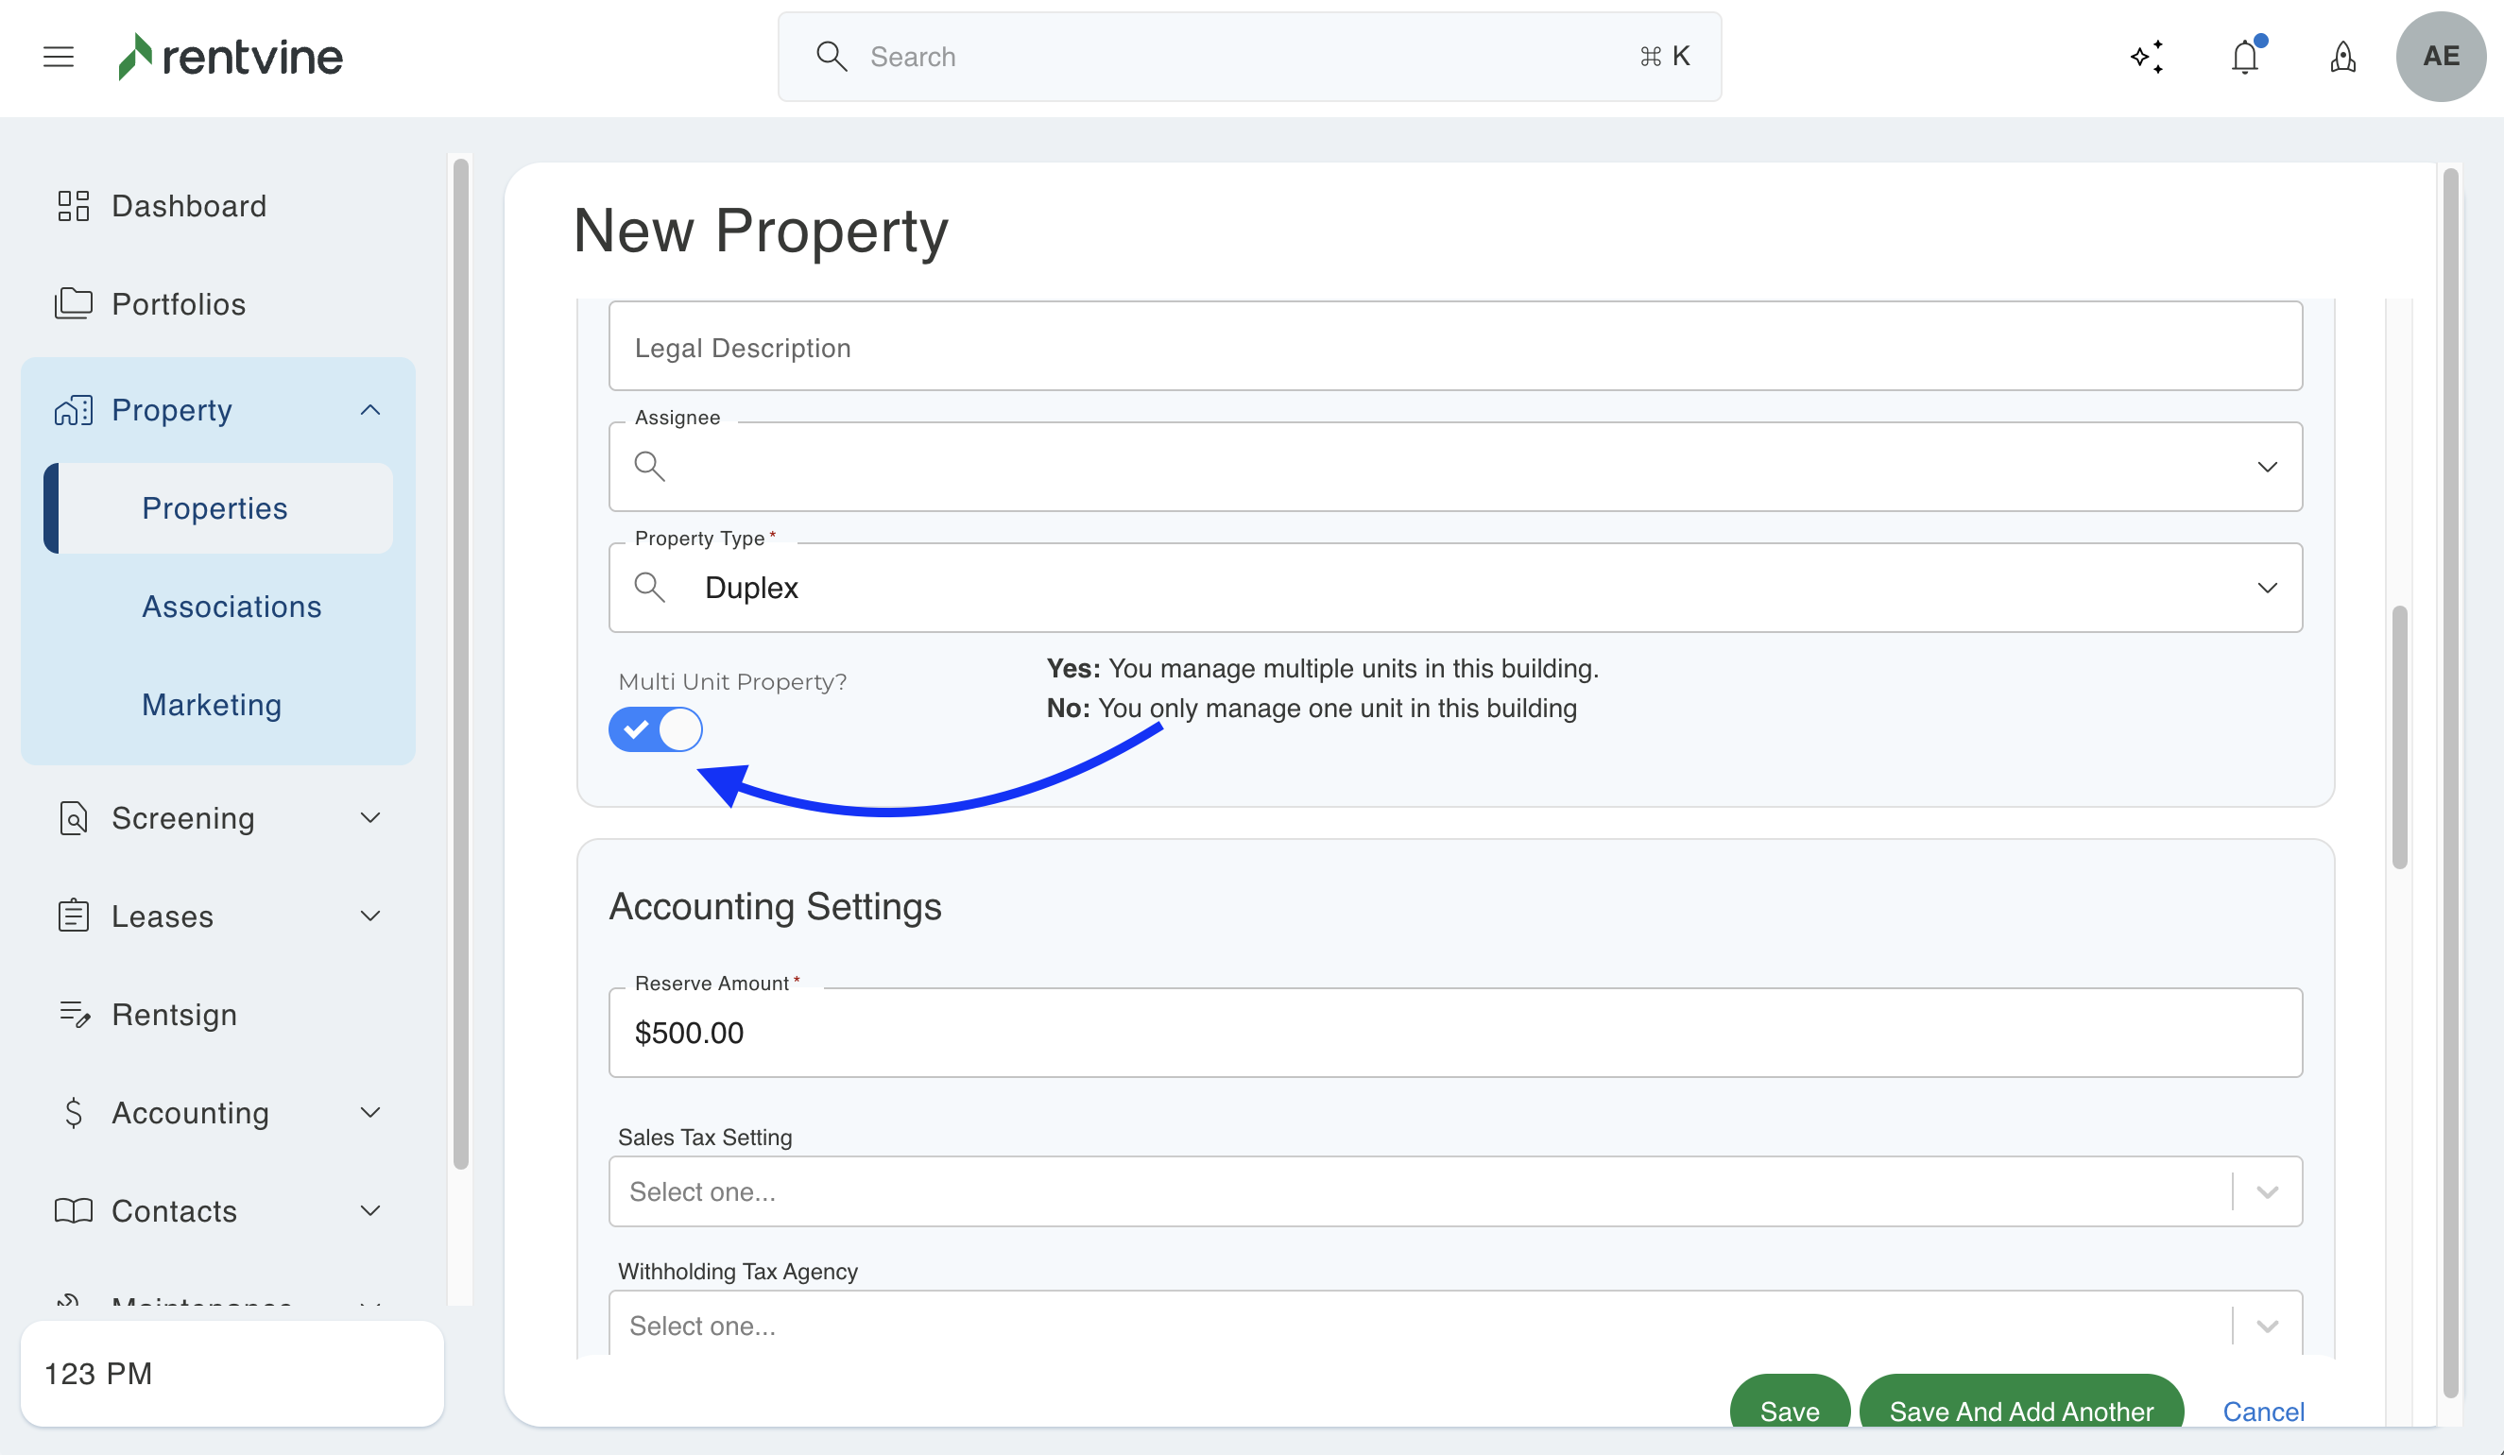Screen dimensions: 2504x1455
Task: Open the hamburger menu icon
Action: point(59,57)
